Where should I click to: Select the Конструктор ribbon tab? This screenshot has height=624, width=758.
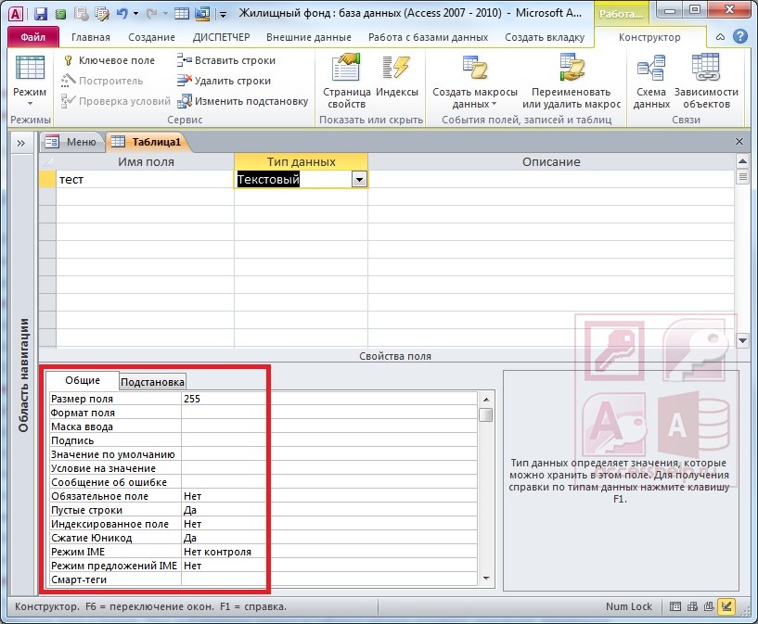(x=649, y=37)
